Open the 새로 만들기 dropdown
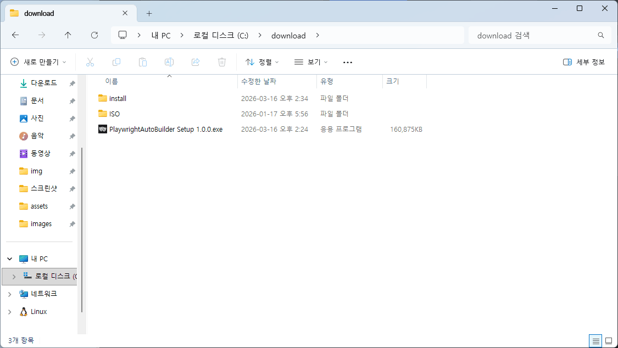 (38, 61)
